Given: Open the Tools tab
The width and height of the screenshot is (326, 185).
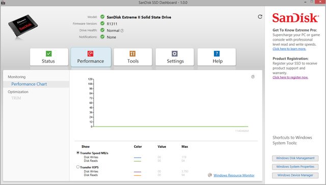Looking at the screenshot, I should pyautogui.click(x=133, y=57).
